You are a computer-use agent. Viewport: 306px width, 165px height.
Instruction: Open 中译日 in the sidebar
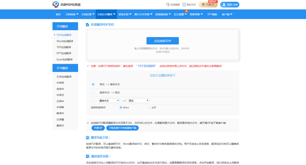point(60,95)
